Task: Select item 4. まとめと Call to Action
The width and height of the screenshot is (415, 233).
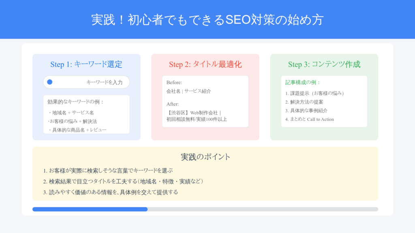Action: [x=309, y=119]
